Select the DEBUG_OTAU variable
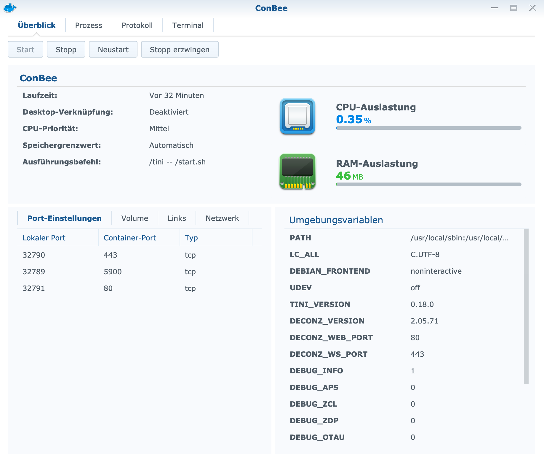The image size is (544, 463). [404, 437]
